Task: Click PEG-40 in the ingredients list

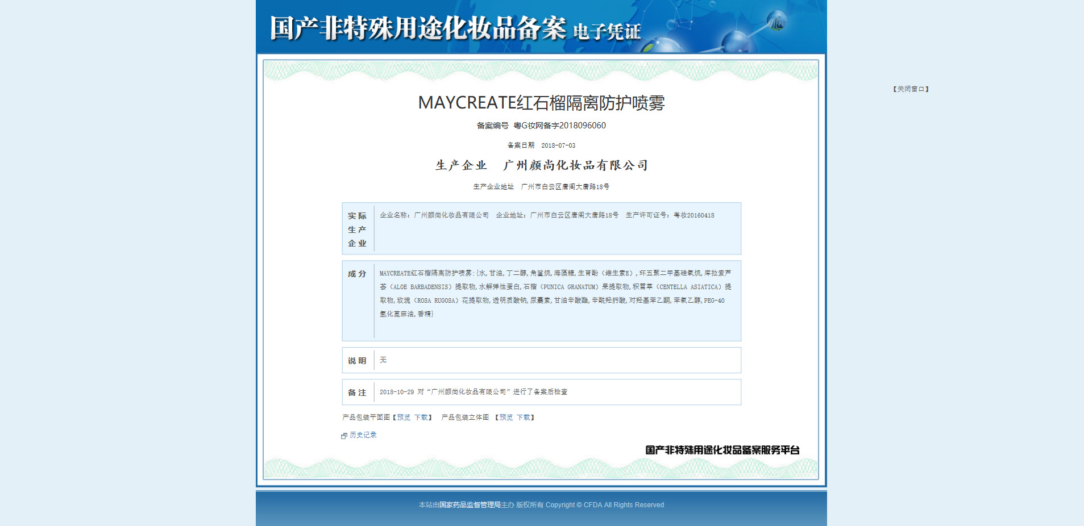Action: click(x=715, y=300)
